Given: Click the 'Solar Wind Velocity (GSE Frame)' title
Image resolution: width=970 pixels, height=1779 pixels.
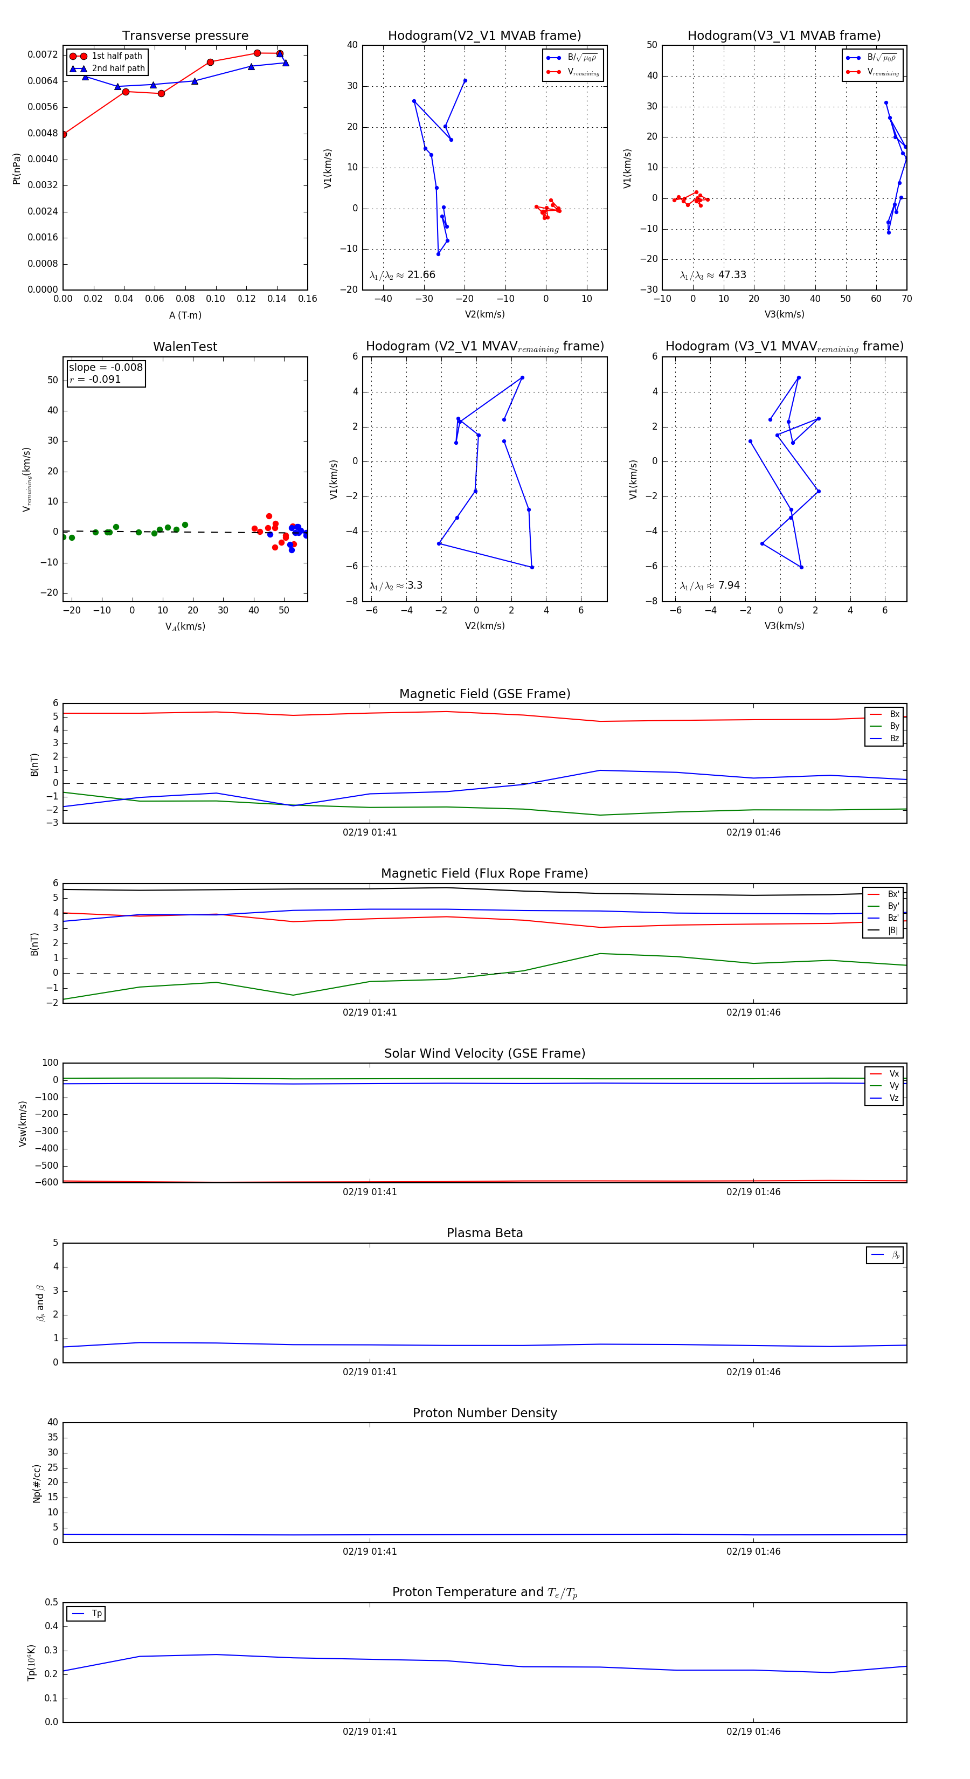Looking at the screenshot, I should click(x=484, y=1054).
